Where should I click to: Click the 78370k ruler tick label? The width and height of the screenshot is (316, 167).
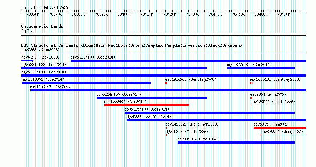click(x=55, y=14)
